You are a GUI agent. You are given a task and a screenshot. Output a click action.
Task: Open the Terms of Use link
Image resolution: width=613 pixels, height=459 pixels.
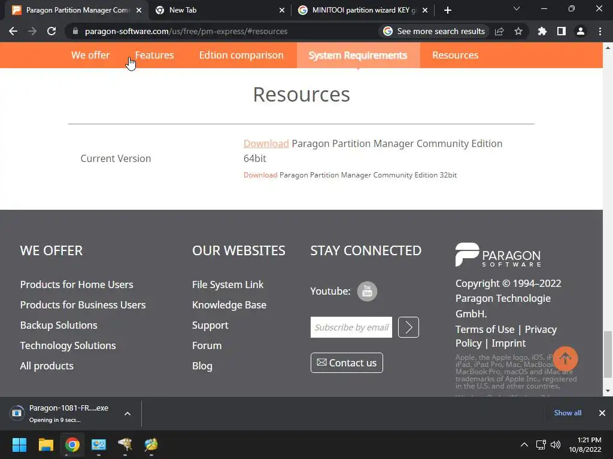pos(485,329)
